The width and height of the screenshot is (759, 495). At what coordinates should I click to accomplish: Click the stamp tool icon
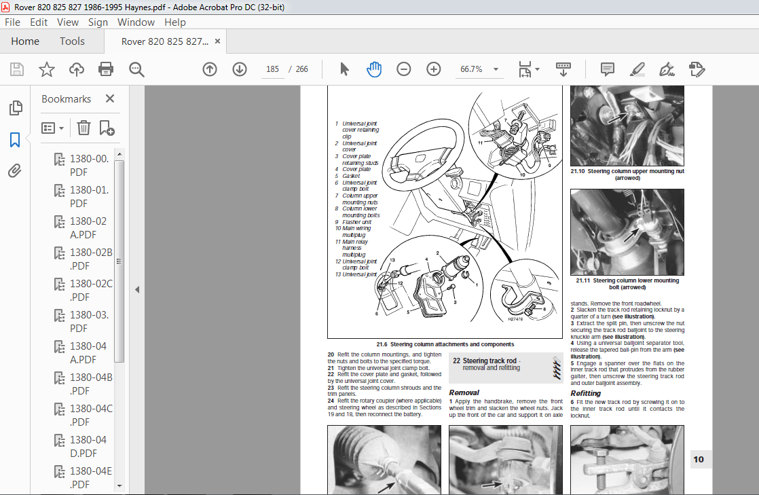(697, 69)
